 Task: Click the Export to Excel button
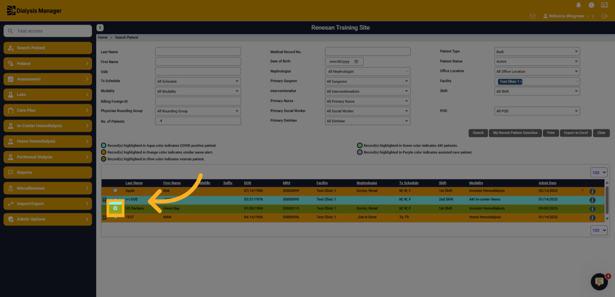[576, 133]
